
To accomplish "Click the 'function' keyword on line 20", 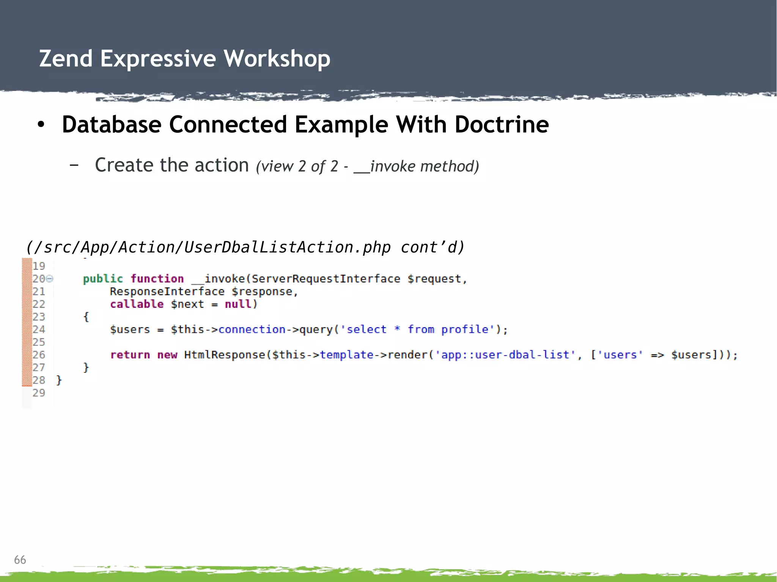I will pyautogui.click(x=157, y=279).
